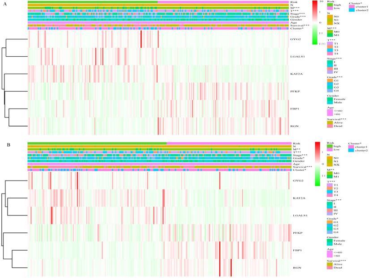Click the color scale bar in panel B
This screenshot has height=278, width=369.
[x=317, y=164]
